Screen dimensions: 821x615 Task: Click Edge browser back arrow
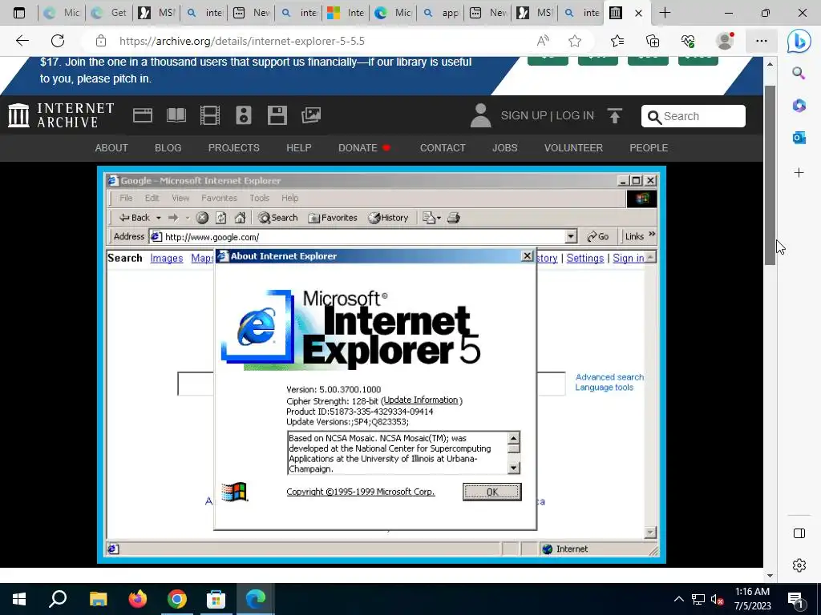22,41
